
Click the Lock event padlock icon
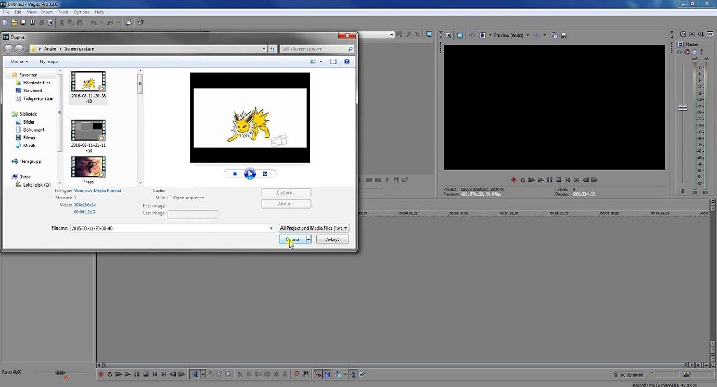(x=284, y=374)
